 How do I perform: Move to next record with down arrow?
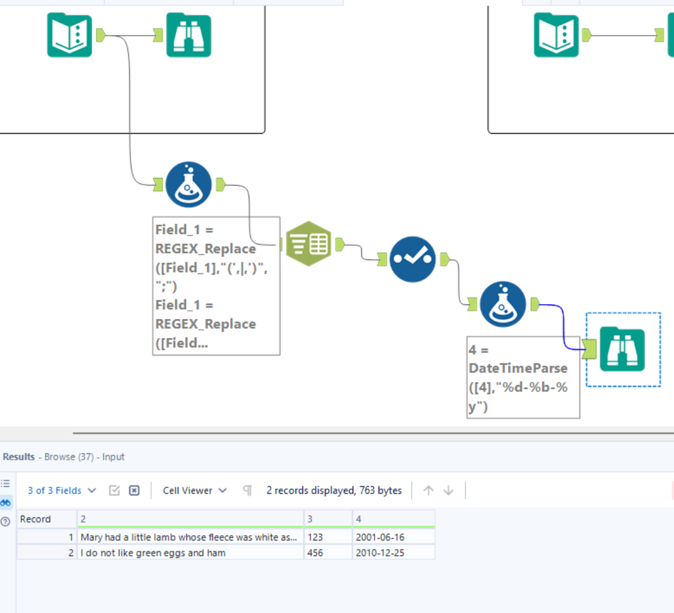tap(449, 490)
